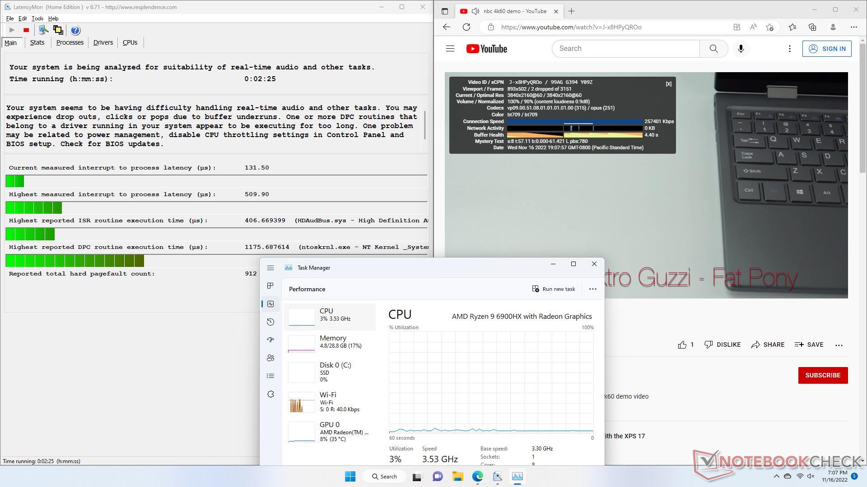
Task: Save the video to a playlist
Action: coord(809,345)
